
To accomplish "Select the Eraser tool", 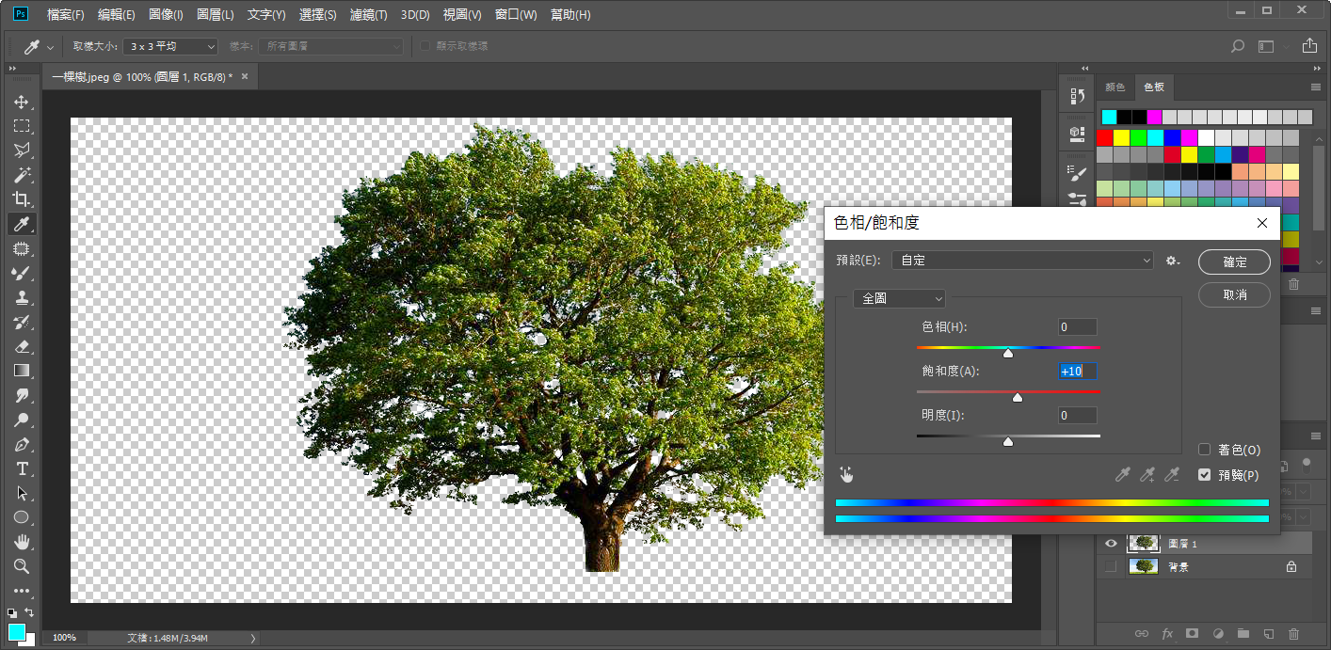I will [21, 346].
